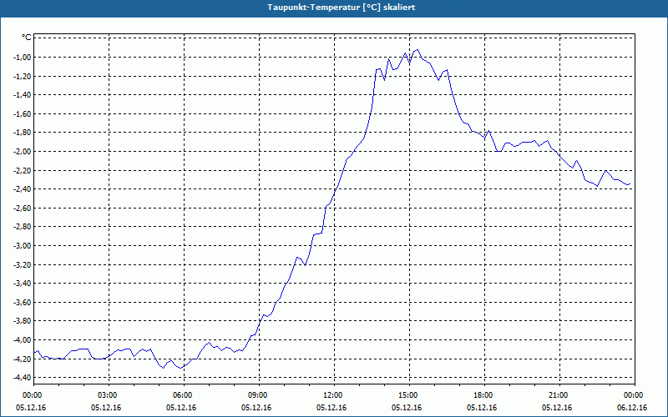The width and height of the screenshot is (668, 417).
Task: Click the -3,20 y-axis label
Action: [23, 264]
